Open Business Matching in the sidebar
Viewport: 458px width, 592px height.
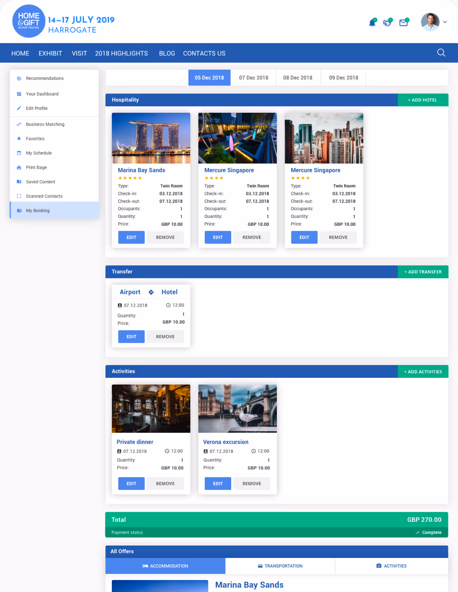tap(54, 124)
